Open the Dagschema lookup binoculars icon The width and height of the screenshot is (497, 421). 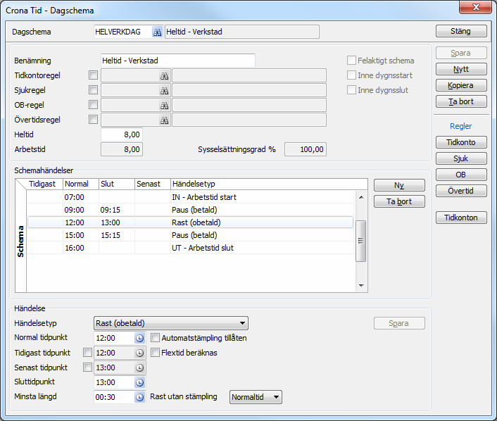[157, 32]
